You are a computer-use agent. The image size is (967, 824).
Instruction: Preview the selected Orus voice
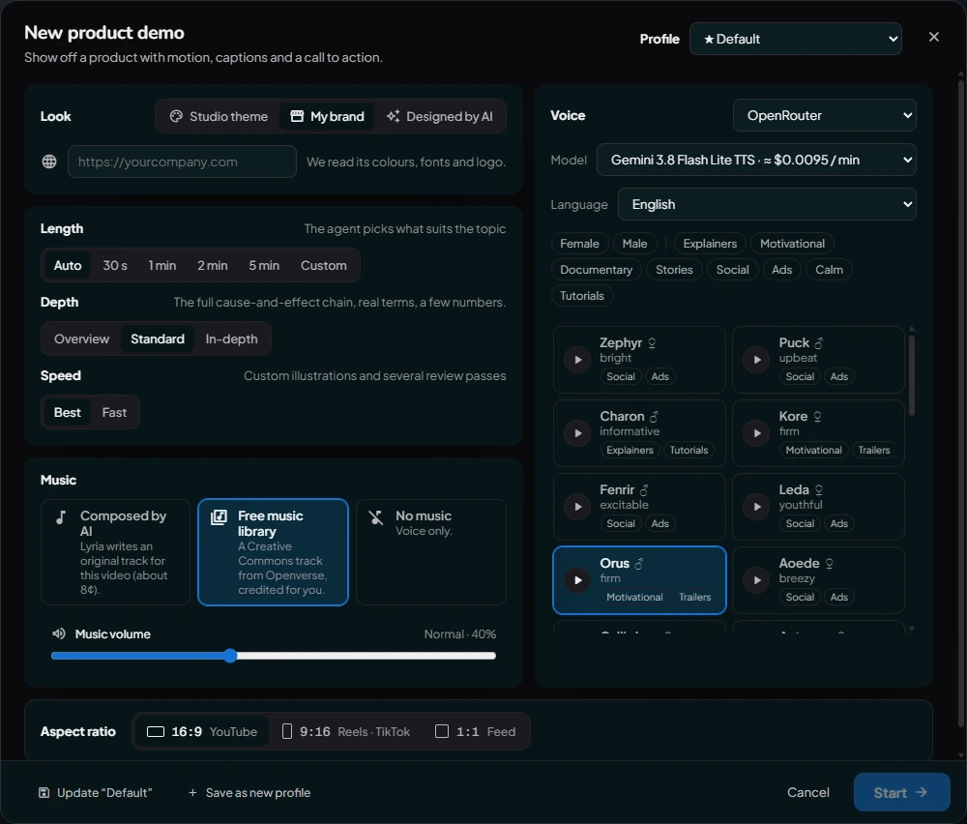578,579
